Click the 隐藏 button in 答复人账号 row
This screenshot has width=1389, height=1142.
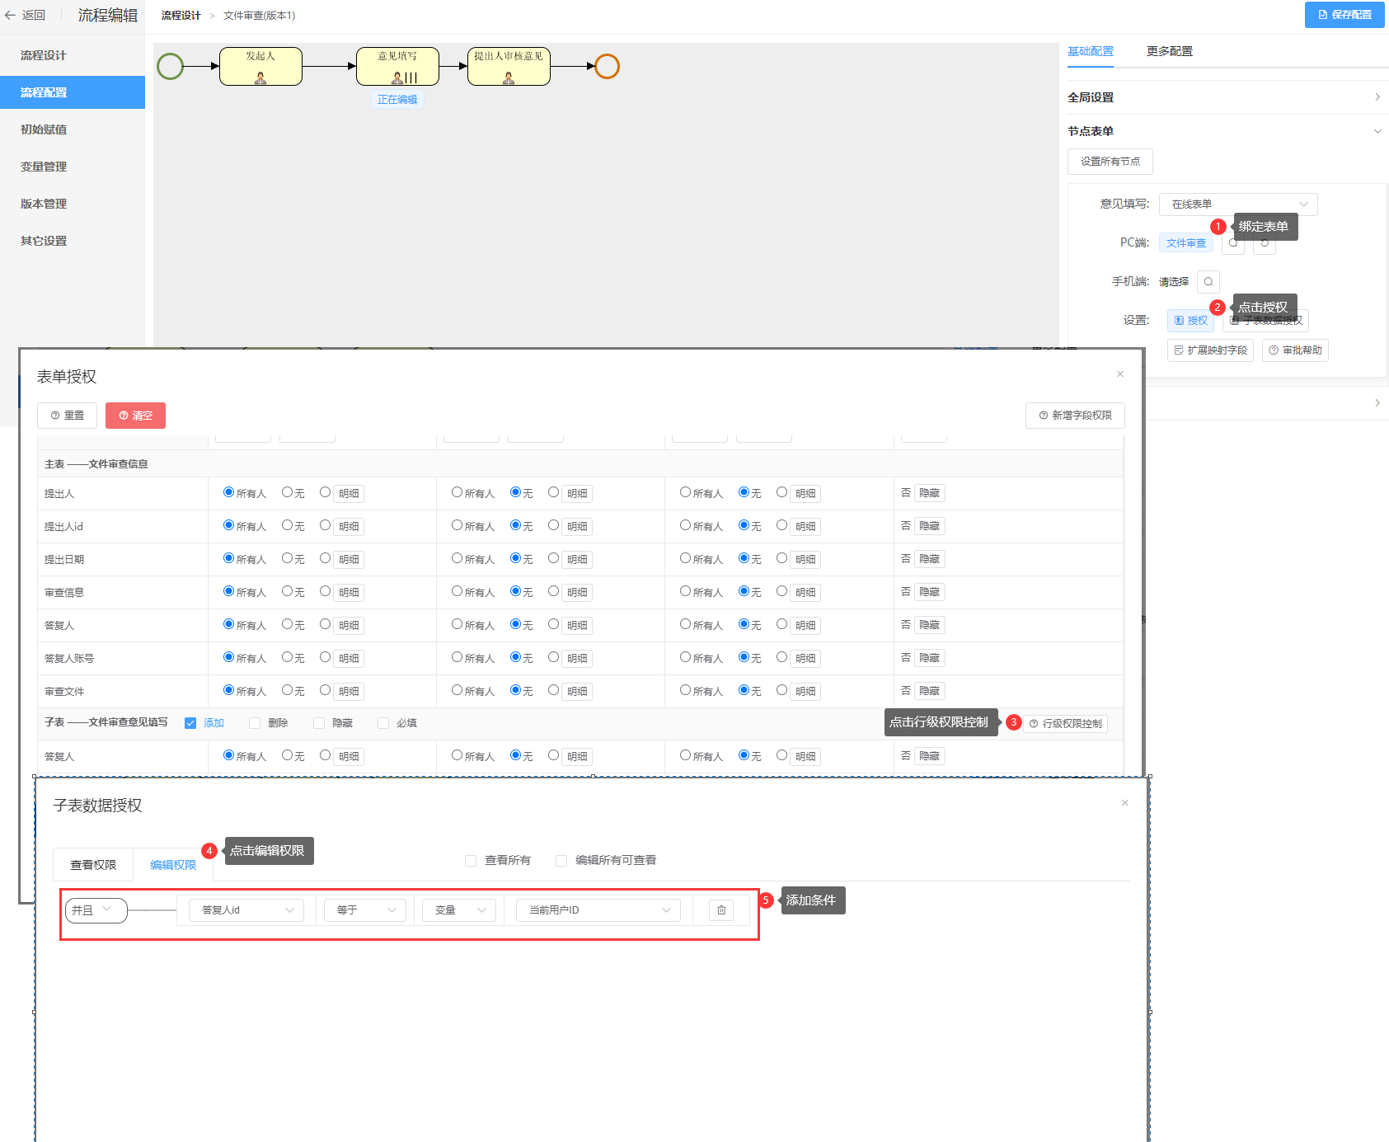[930, 658]
